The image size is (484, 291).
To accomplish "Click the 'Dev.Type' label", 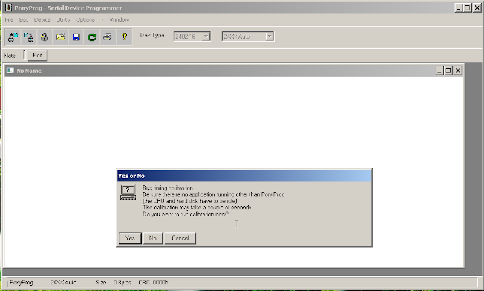I will [x=152, y=36].
